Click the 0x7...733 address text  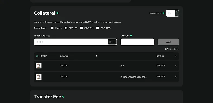64,56
